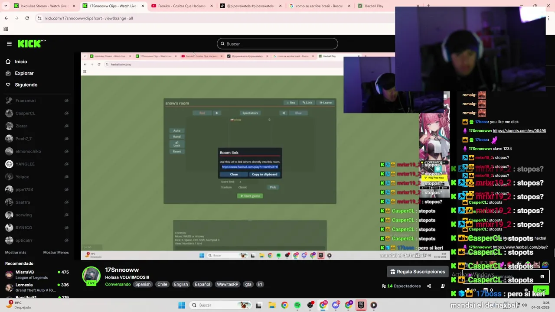The height and width of the screenshot is (312, 555).
Task: Select the Spanish tag
Action: (143, 284)
